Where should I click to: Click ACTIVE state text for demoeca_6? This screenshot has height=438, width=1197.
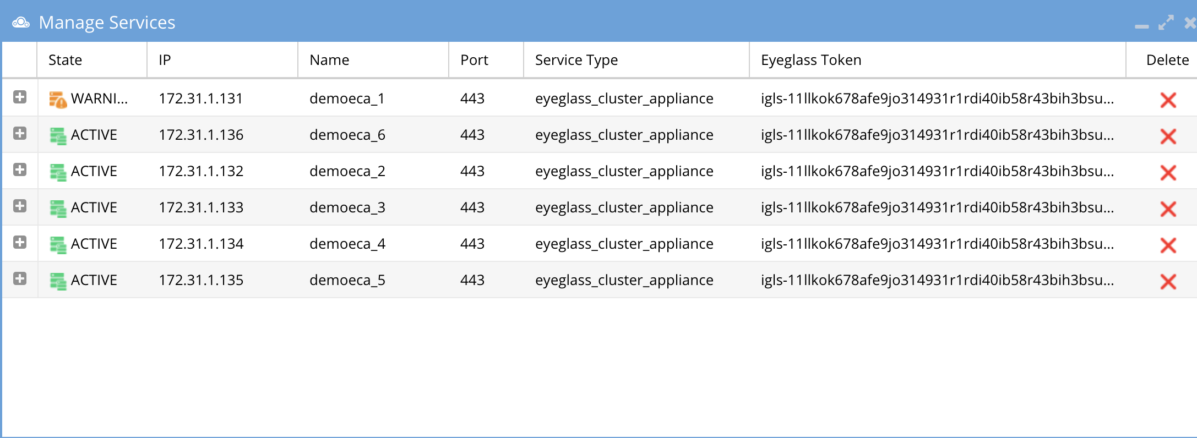click(94, 135)
